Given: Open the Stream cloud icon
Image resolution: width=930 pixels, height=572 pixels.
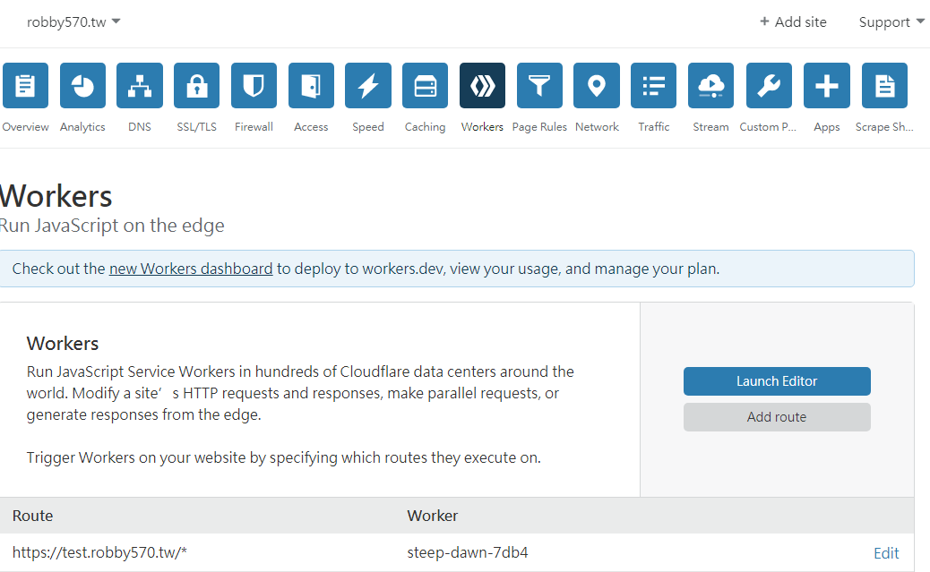Looking at the screenshot, I should [711, 85].
